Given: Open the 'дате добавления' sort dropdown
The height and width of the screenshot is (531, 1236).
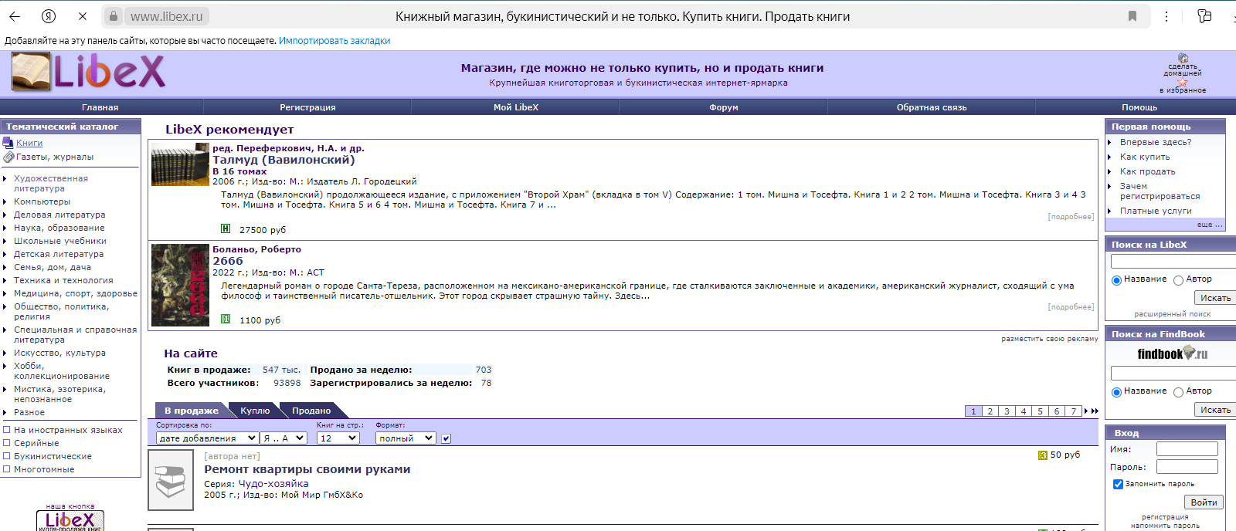Looking at the screenshot, I should 207,438.
